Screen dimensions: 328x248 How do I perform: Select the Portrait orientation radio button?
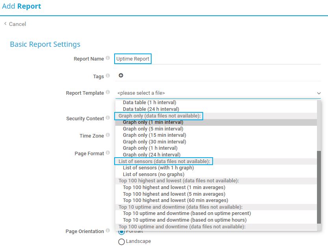pyautogui.click(x=121, y=231)
